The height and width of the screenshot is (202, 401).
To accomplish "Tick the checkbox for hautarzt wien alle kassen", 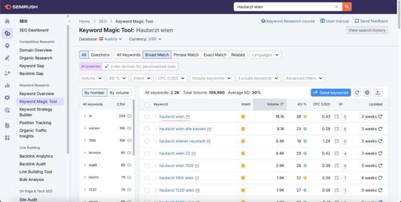I will tap(147, 129).
